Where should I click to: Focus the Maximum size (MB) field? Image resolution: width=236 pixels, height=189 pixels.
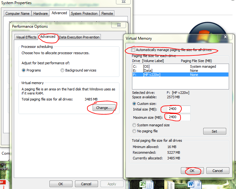pyautogui.click(x=179, y=117)
